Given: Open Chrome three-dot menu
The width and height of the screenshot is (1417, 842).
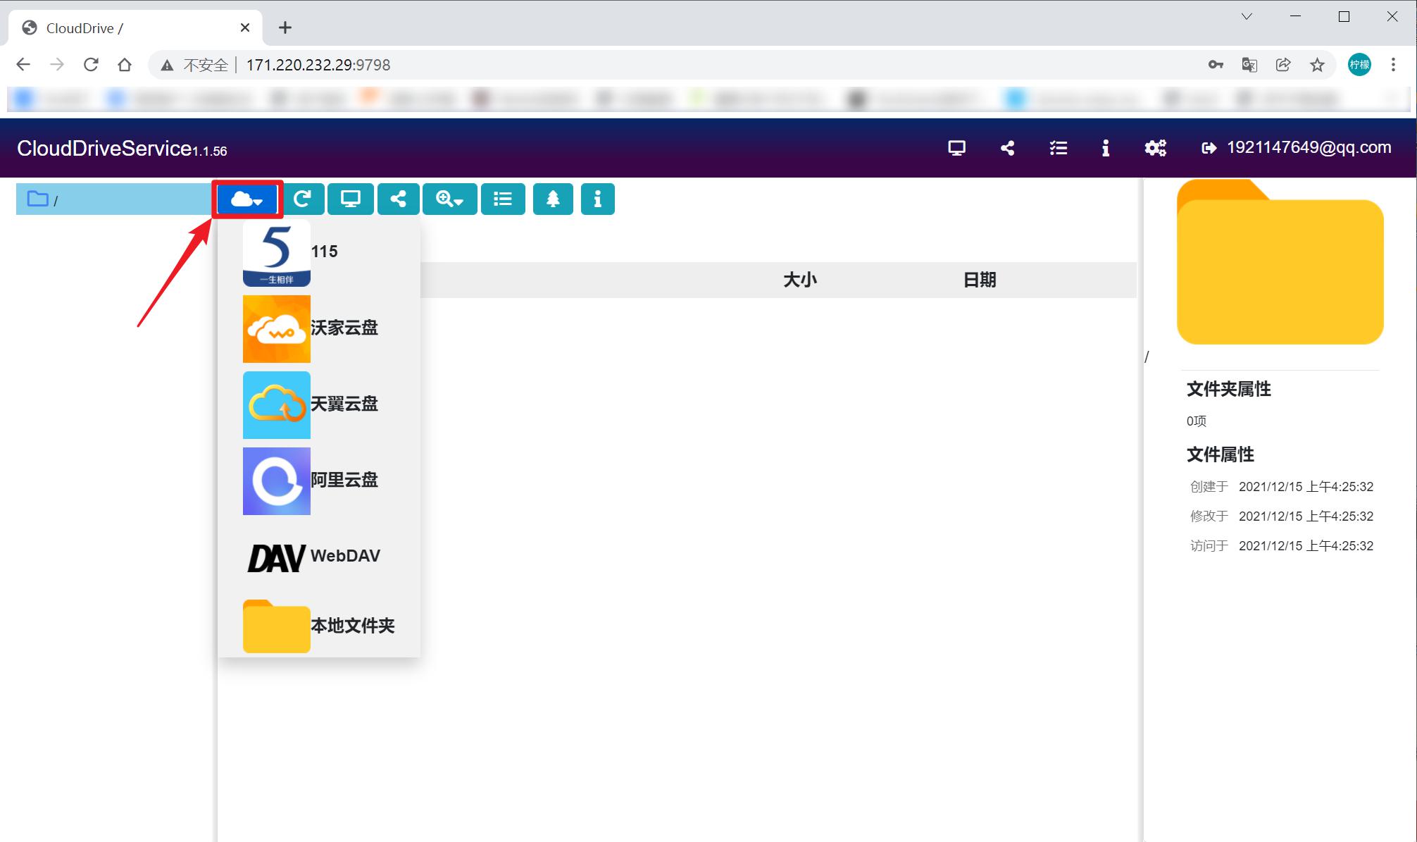Looking at the screenshot, I should coord(1393,65).
